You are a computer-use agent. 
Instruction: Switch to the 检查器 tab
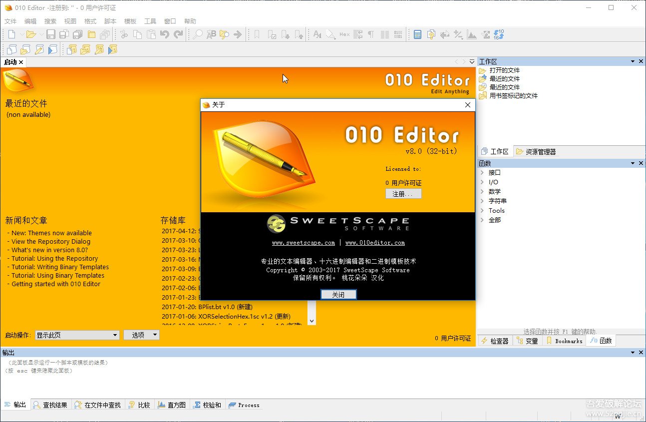pos(494,341)
